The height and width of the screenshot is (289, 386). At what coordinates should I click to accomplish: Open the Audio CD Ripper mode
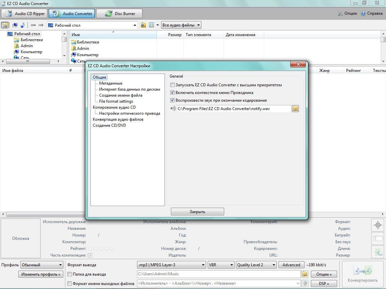(24, 13)
